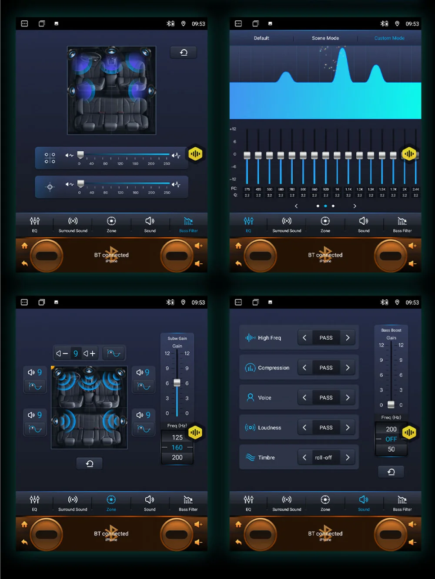
Task: Show previous EQ band page with left chevron
Action: (296, 206)
